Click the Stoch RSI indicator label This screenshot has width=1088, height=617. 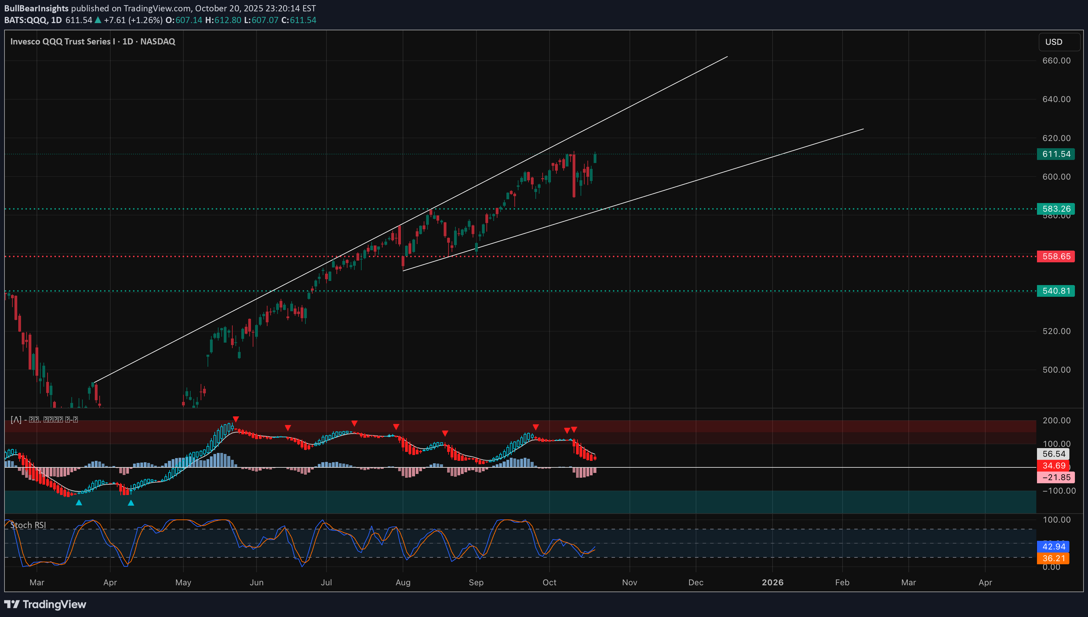pyautogui.click(x=28, y=525)
